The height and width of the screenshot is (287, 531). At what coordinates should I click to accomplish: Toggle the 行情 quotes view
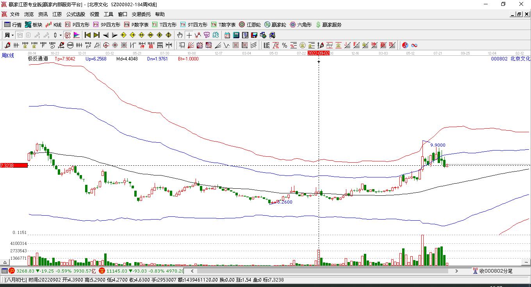pyautogui.click(x=13, y=25)
